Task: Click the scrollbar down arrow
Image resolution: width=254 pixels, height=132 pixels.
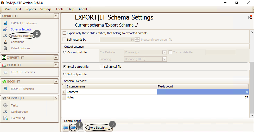Action: [x=252, y=116]
